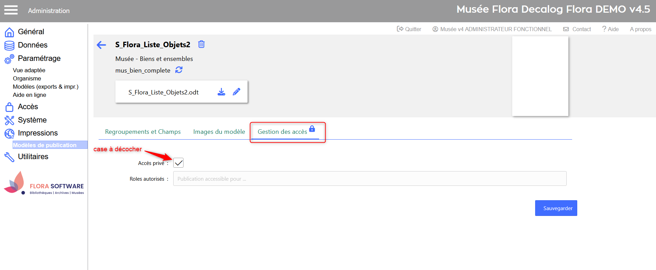Edit the odt file with pencil icon
The height and width of the screenshot is (270, 656).
236,92
